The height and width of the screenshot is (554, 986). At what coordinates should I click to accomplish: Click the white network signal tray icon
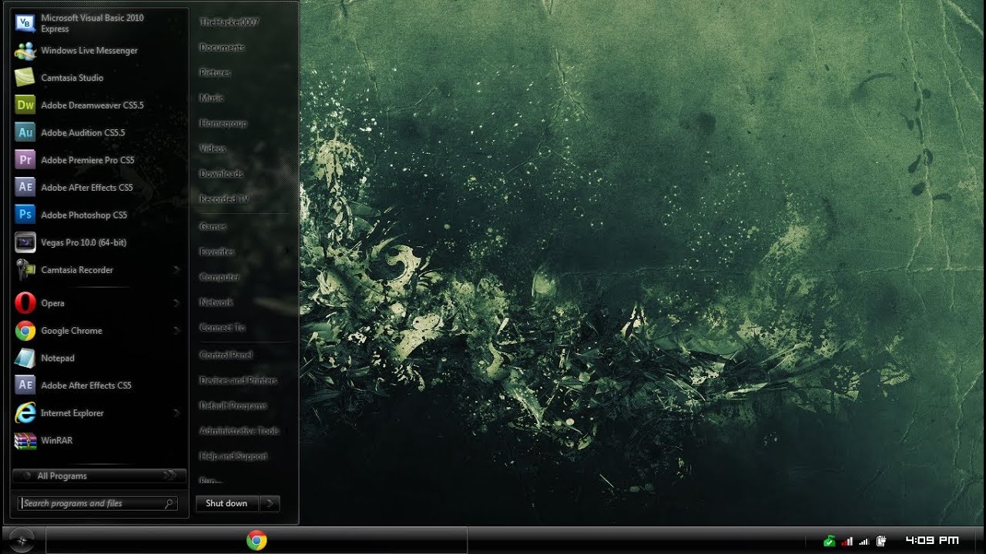(864, 541)
